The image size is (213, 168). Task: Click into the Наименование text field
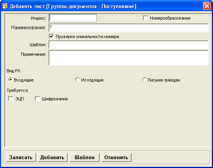tap(128, 28)
